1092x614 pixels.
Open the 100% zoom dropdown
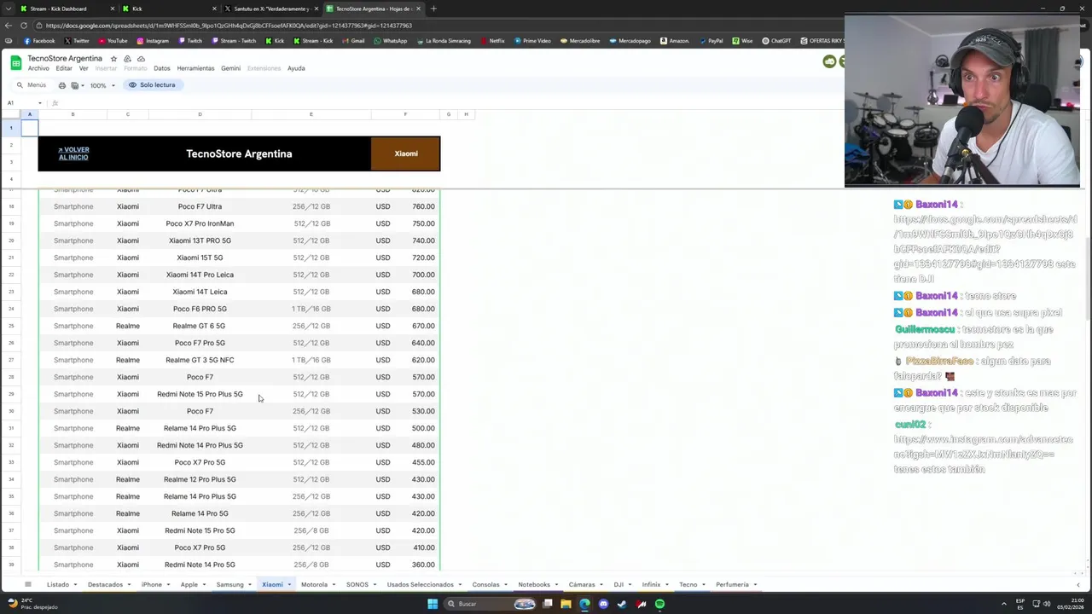[103, 85]
